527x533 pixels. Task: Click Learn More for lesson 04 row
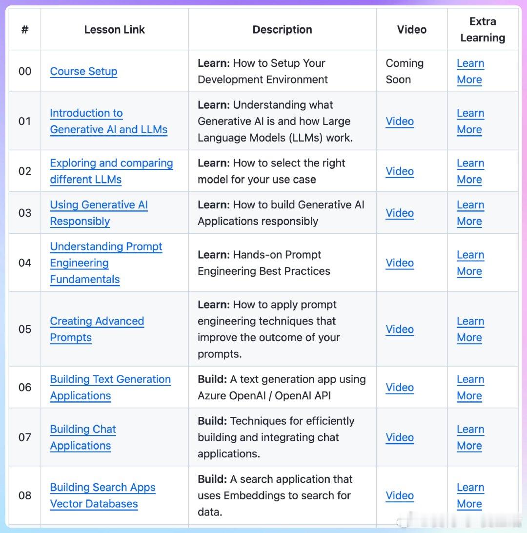click(470, 263)
